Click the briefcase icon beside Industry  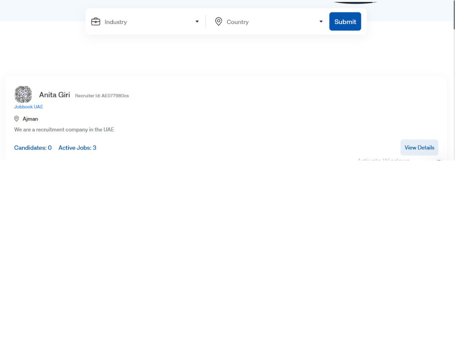coord(96,22)
